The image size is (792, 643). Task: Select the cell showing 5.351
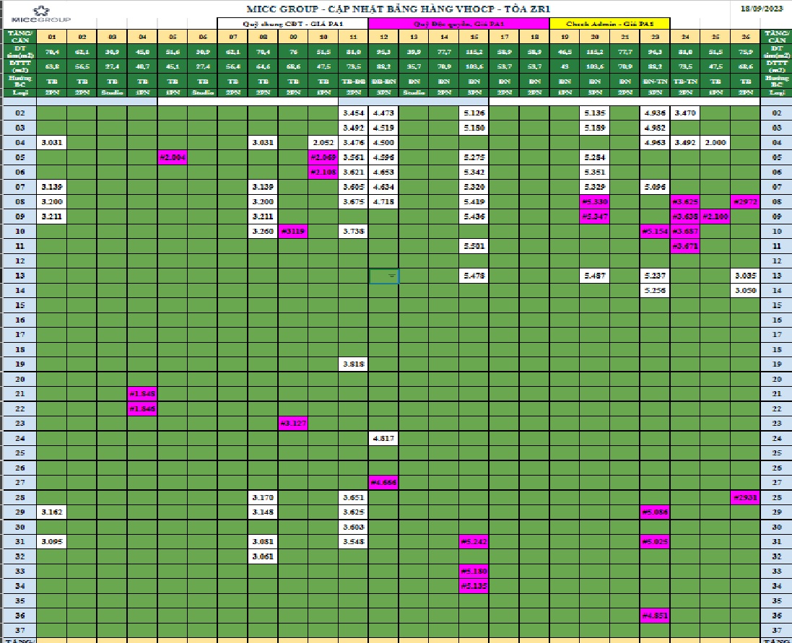pos(594,172)
